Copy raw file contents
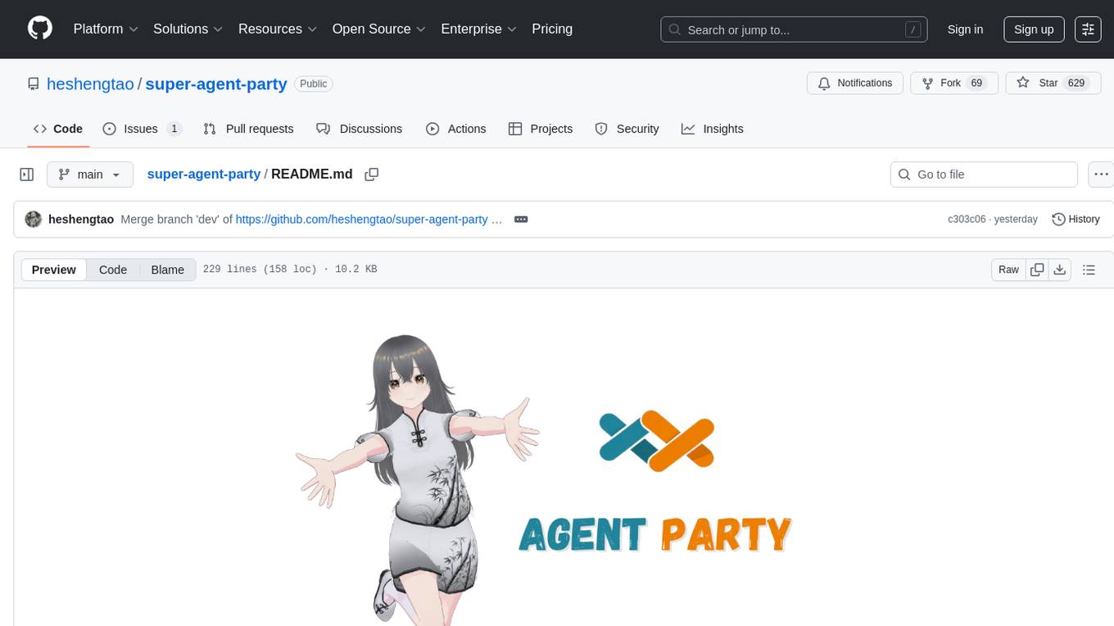Viewport: 1114px width, 626px height. coord(1038,270)
